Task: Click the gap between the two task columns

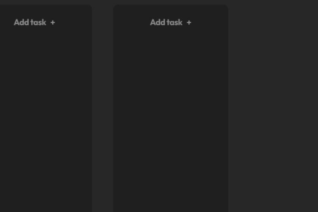Action: click(103, 108)
